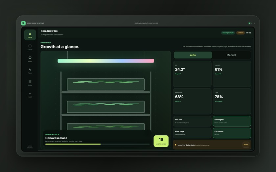Select the bottom plant tray on the rack
Screen dimensions: 276x172
pyautogui.click(x=106, y=127)
